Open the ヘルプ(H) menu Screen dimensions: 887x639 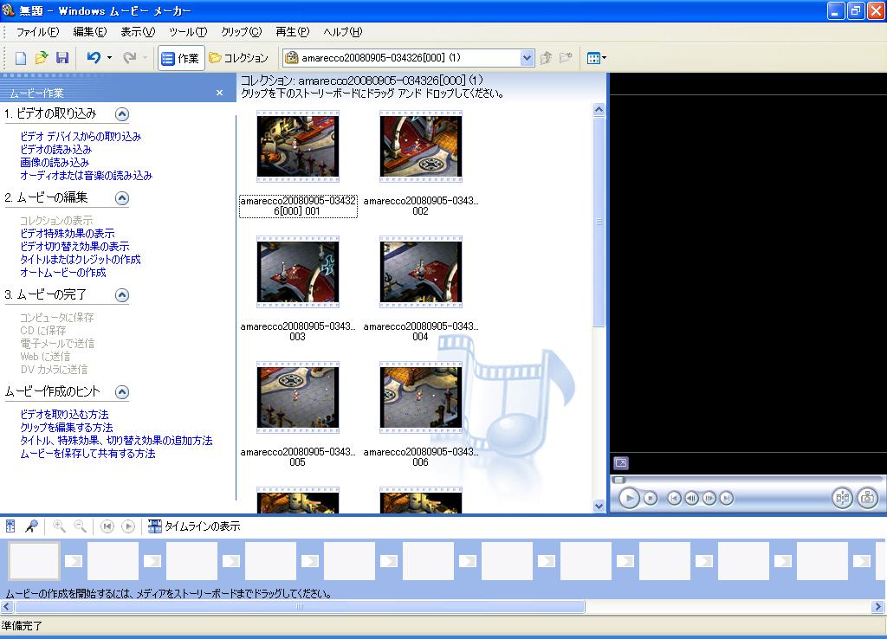point(343,32)
